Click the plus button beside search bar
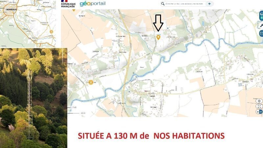The width and height of the screenshot is (263, 148). pyautogui.click(x=209, y=4)
